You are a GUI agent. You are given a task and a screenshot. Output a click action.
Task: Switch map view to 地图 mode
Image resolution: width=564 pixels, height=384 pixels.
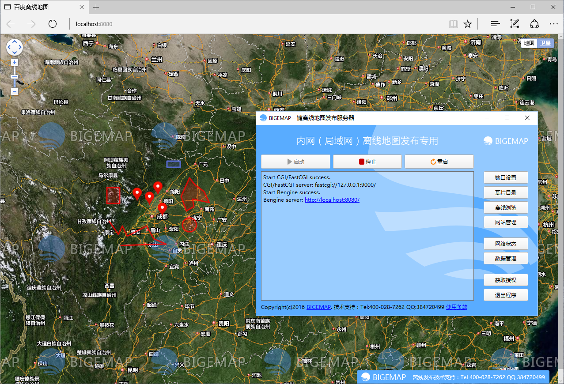pos(529,43)
